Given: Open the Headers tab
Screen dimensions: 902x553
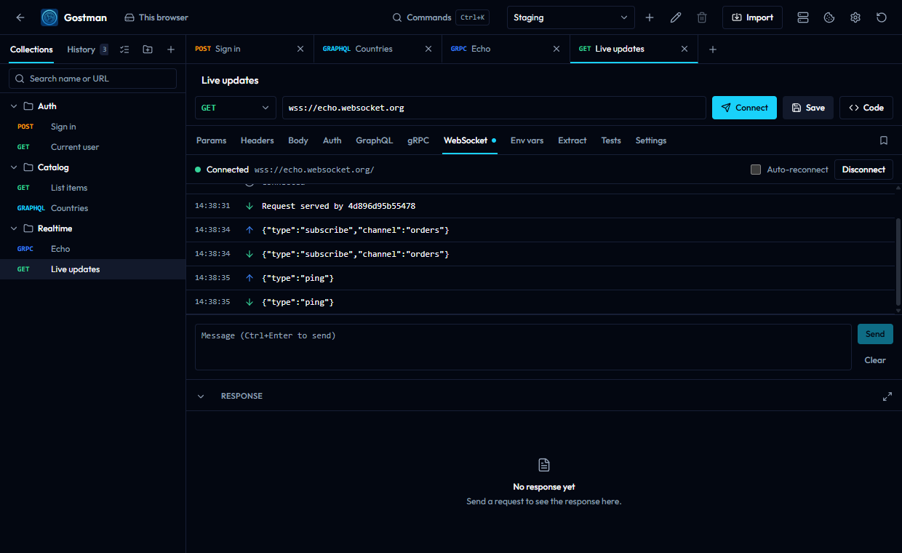Looking at the screenshot, I should point(258,140).
